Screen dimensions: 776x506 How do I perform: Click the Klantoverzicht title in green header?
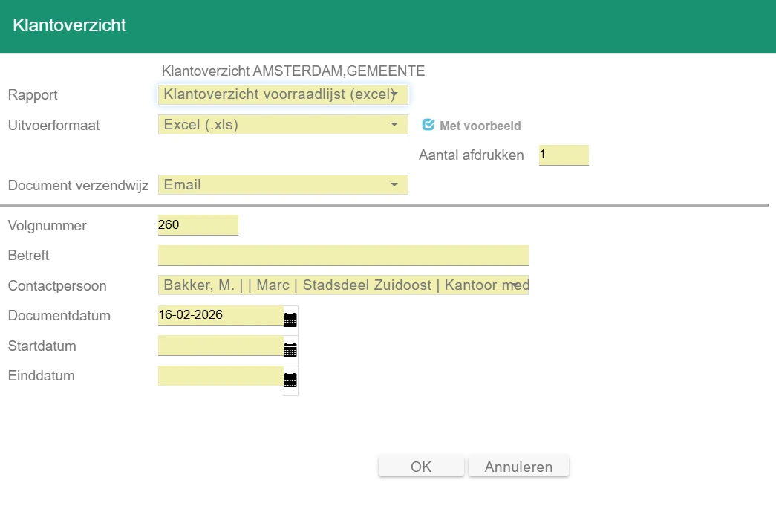(x=70, y=26)
